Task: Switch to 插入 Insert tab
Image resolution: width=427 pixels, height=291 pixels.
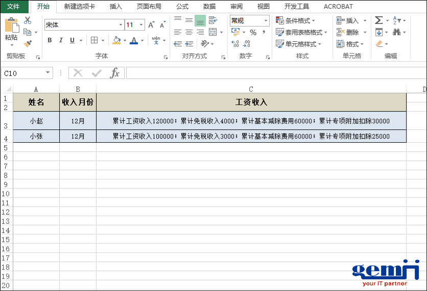Action: click(x=116, y=7)
